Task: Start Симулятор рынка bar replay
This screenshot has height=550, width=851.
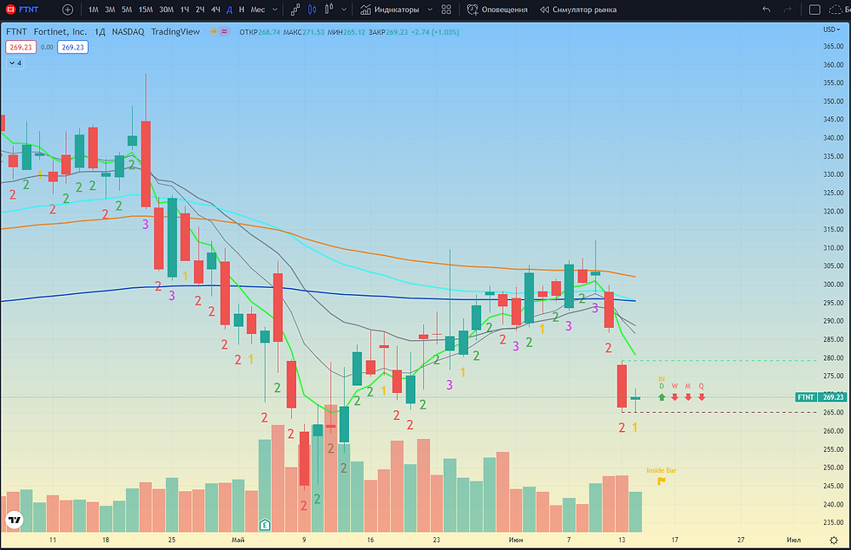Action: click(x=578, y=10)
